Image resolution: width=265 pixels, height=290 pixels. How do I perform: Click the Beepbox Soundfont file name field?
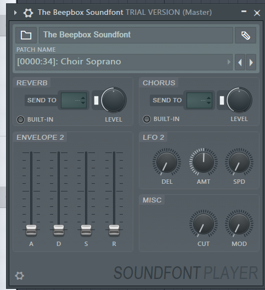[x=136, y=35]
